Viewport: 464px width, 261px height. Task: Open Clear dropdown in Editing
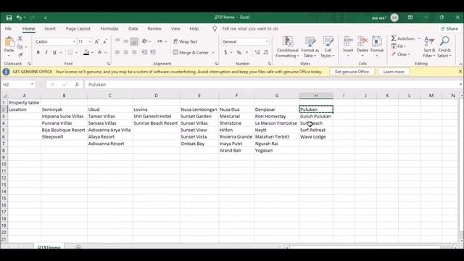[x=401, y=54]
